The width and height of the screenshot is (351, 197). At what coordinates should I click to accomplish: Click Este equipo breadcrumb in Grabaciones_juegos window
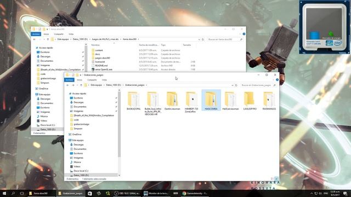(97, 85)
